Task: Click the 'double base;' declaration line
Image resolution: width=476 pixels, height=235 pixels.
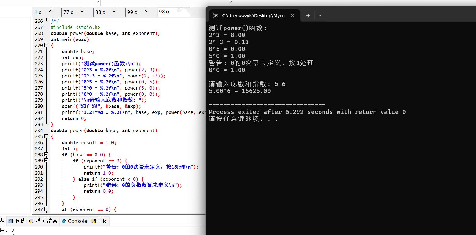Action: (x=78, y=52)
